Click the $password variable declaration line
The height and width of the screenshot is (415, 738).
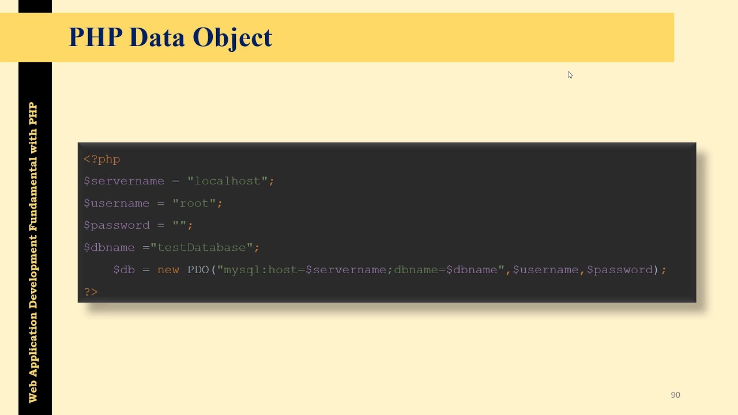click(x=138, y=225)
